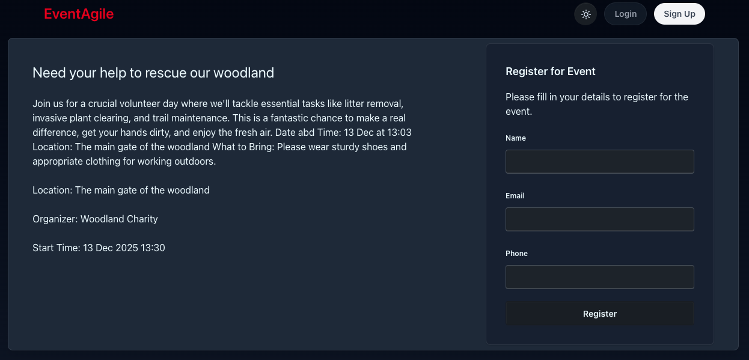Submit the form with Register button

pos(599,314)
